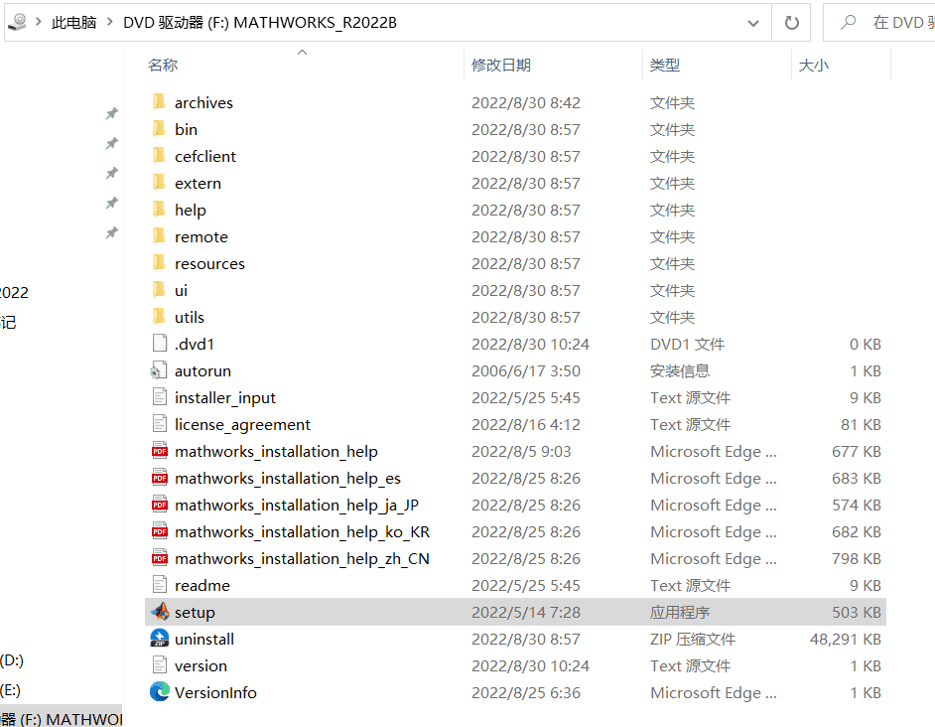Sort files by the 大小 column

(x=813, y=65)
